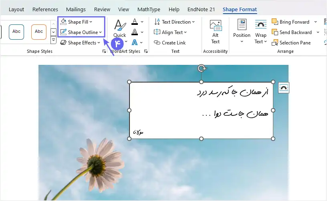
Task: Click the bottom-right resize handle of text box
Action: pos(273,139)
